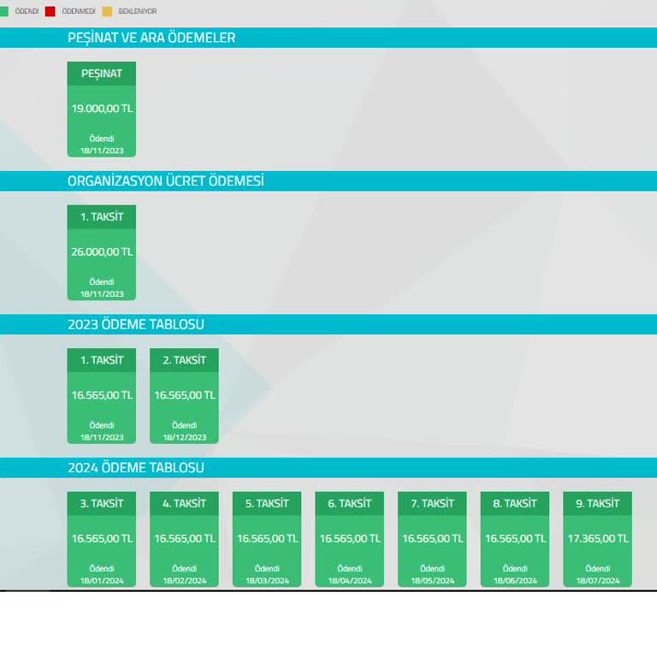Click the Organizasyon Ücret Ödemesi header
This screenshot has width=657, height=657.
tap(166, 181)
